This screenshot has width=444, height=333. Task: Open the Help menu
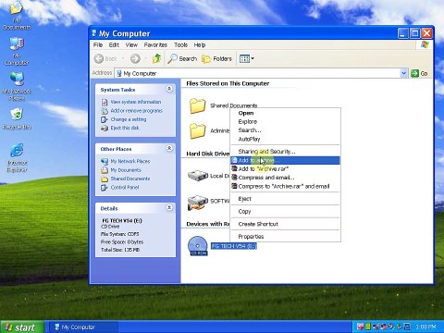tap(200, 45)
